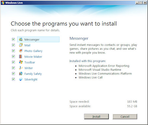
Task: Uncheck the Messenger checkbox
Action: coord(13,39)
